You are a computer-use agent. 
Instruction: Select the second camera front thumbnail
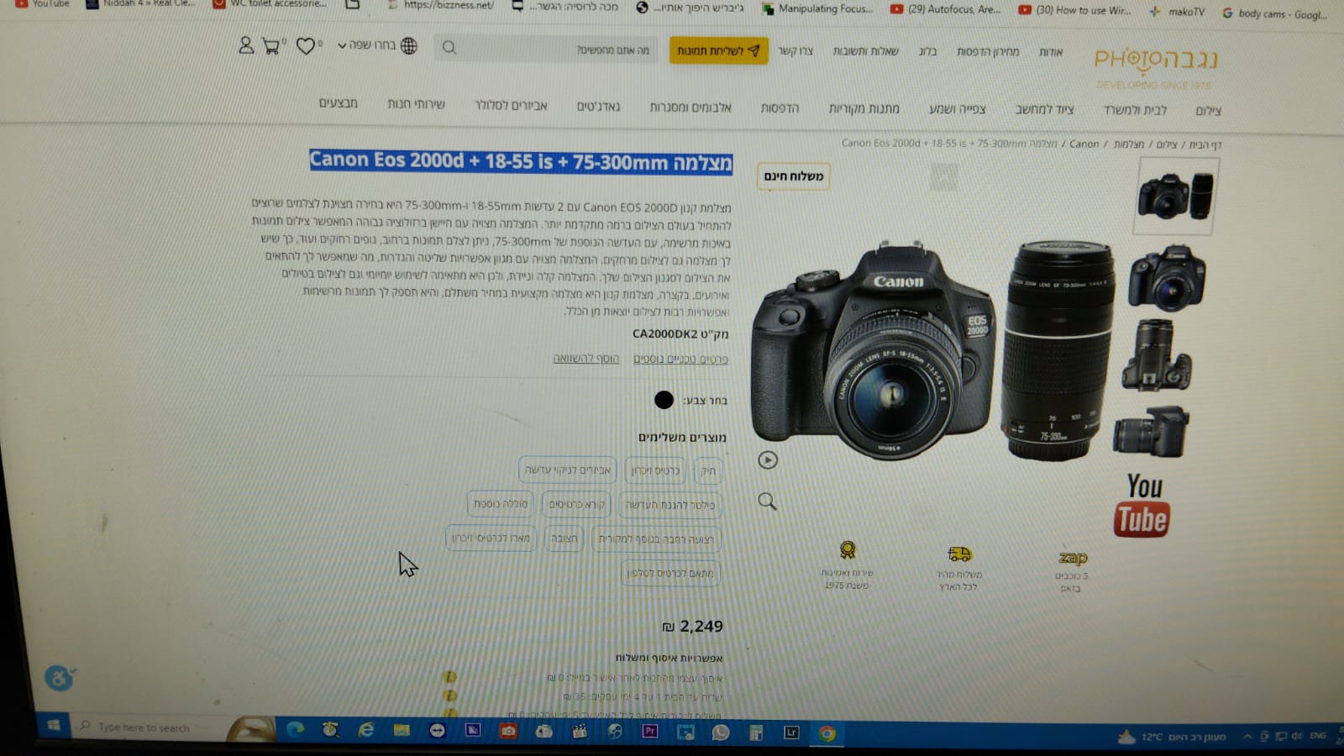(1167, 278)
